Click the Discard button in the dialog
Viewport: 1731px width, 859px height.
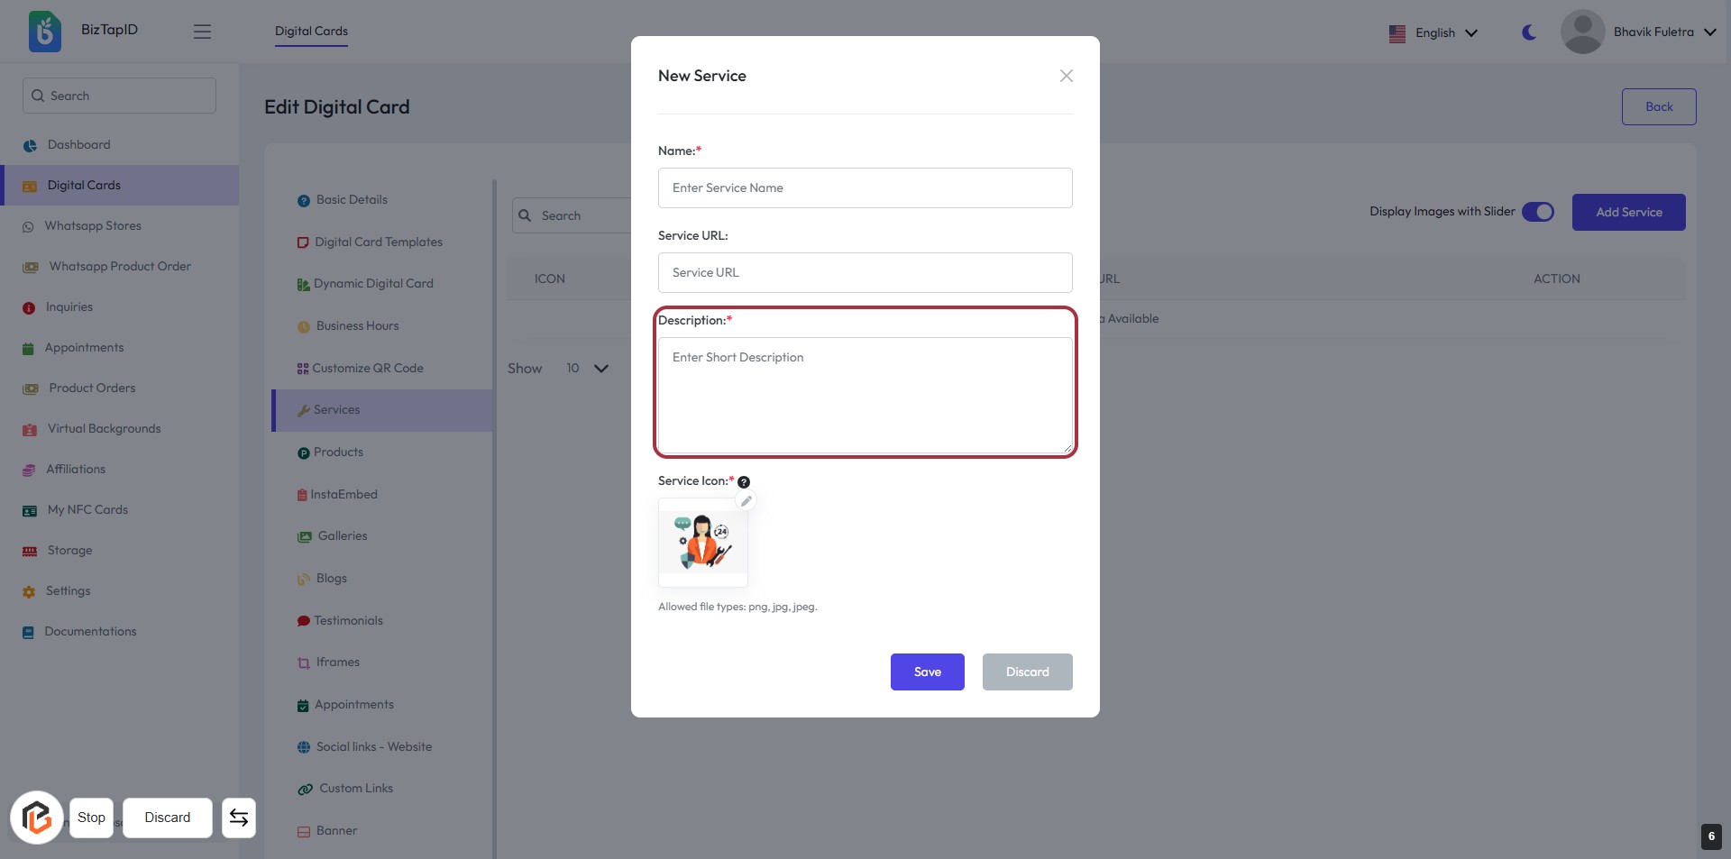coord(1027,672)
